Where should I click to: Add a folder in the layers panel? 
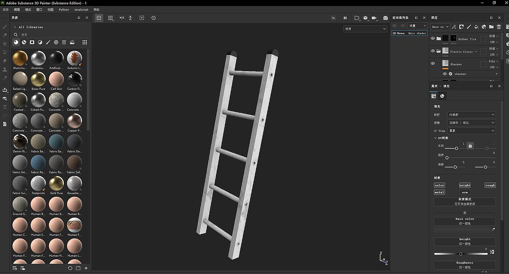492,27
